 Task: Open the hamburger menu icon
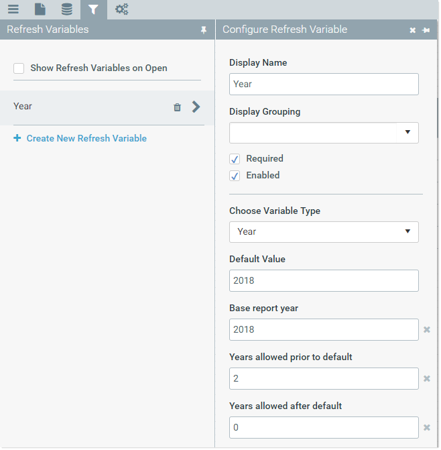click(x=13, y=9)
